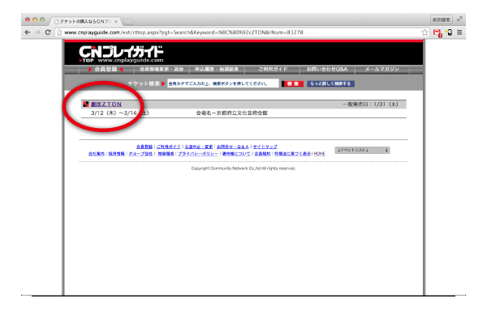Click the blue もっと詳しく検索する button
The width and height of the screenshot is (487, 324).
click(331, 83)
